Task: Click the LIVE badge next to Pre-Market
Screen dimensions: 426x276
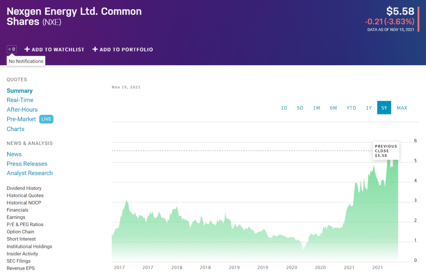Action: point(46,119)
